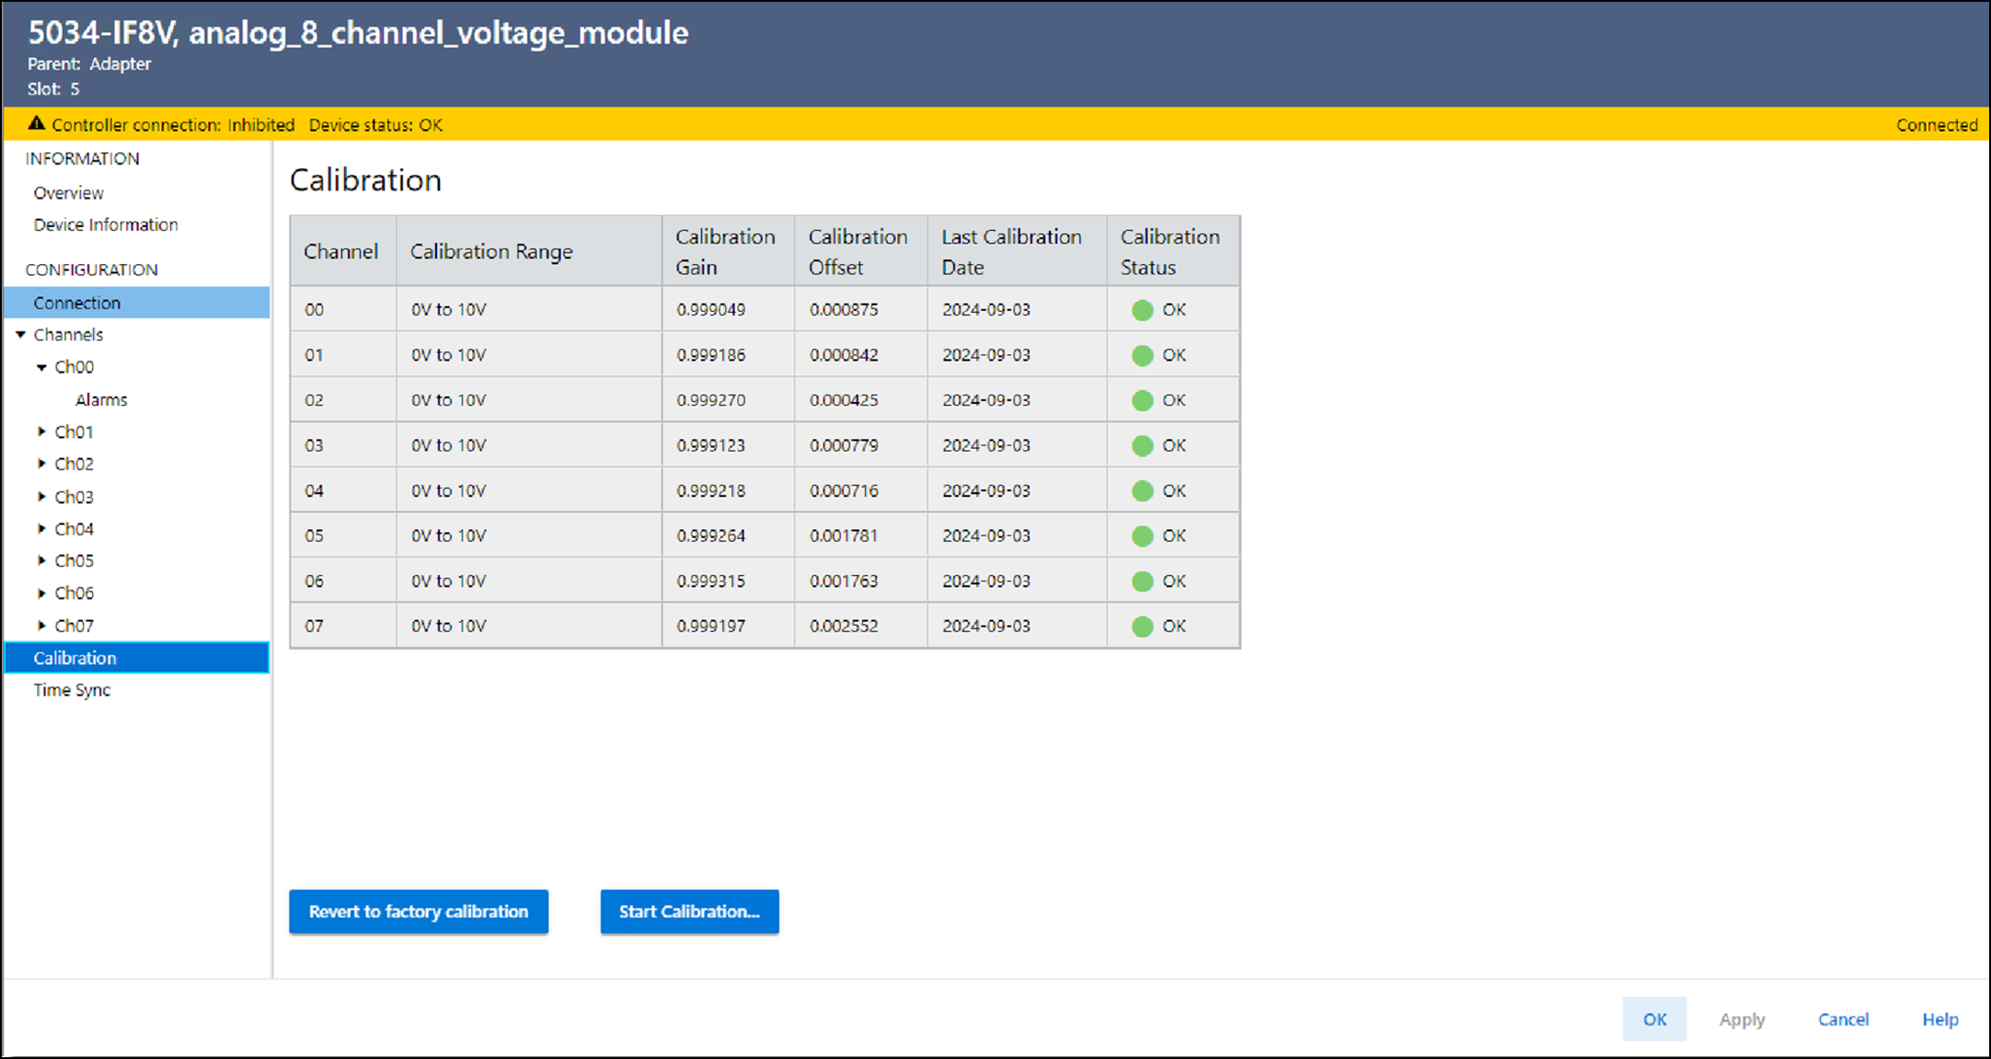
Task: Open Help from the bottom bar
Action: [x=1939, y=1019]
